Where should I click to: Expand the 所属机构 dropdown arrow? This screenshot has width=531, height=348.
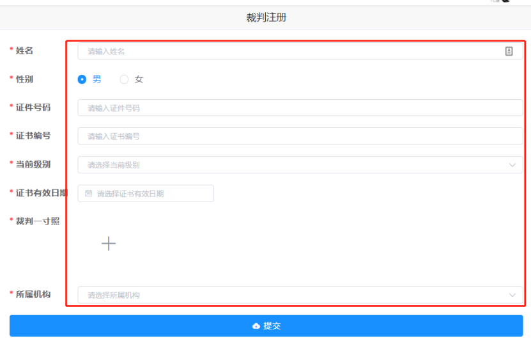(x=512, y=295)
